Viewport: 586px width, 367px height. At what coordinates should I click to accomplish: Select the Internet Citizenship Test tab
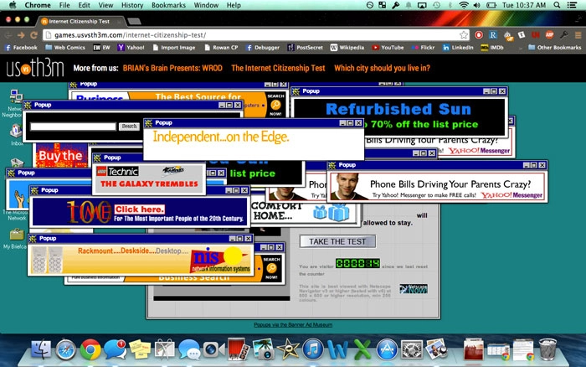[80, 21]
